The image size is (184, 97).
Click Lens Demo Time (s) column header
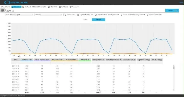[x=129, y=60]
